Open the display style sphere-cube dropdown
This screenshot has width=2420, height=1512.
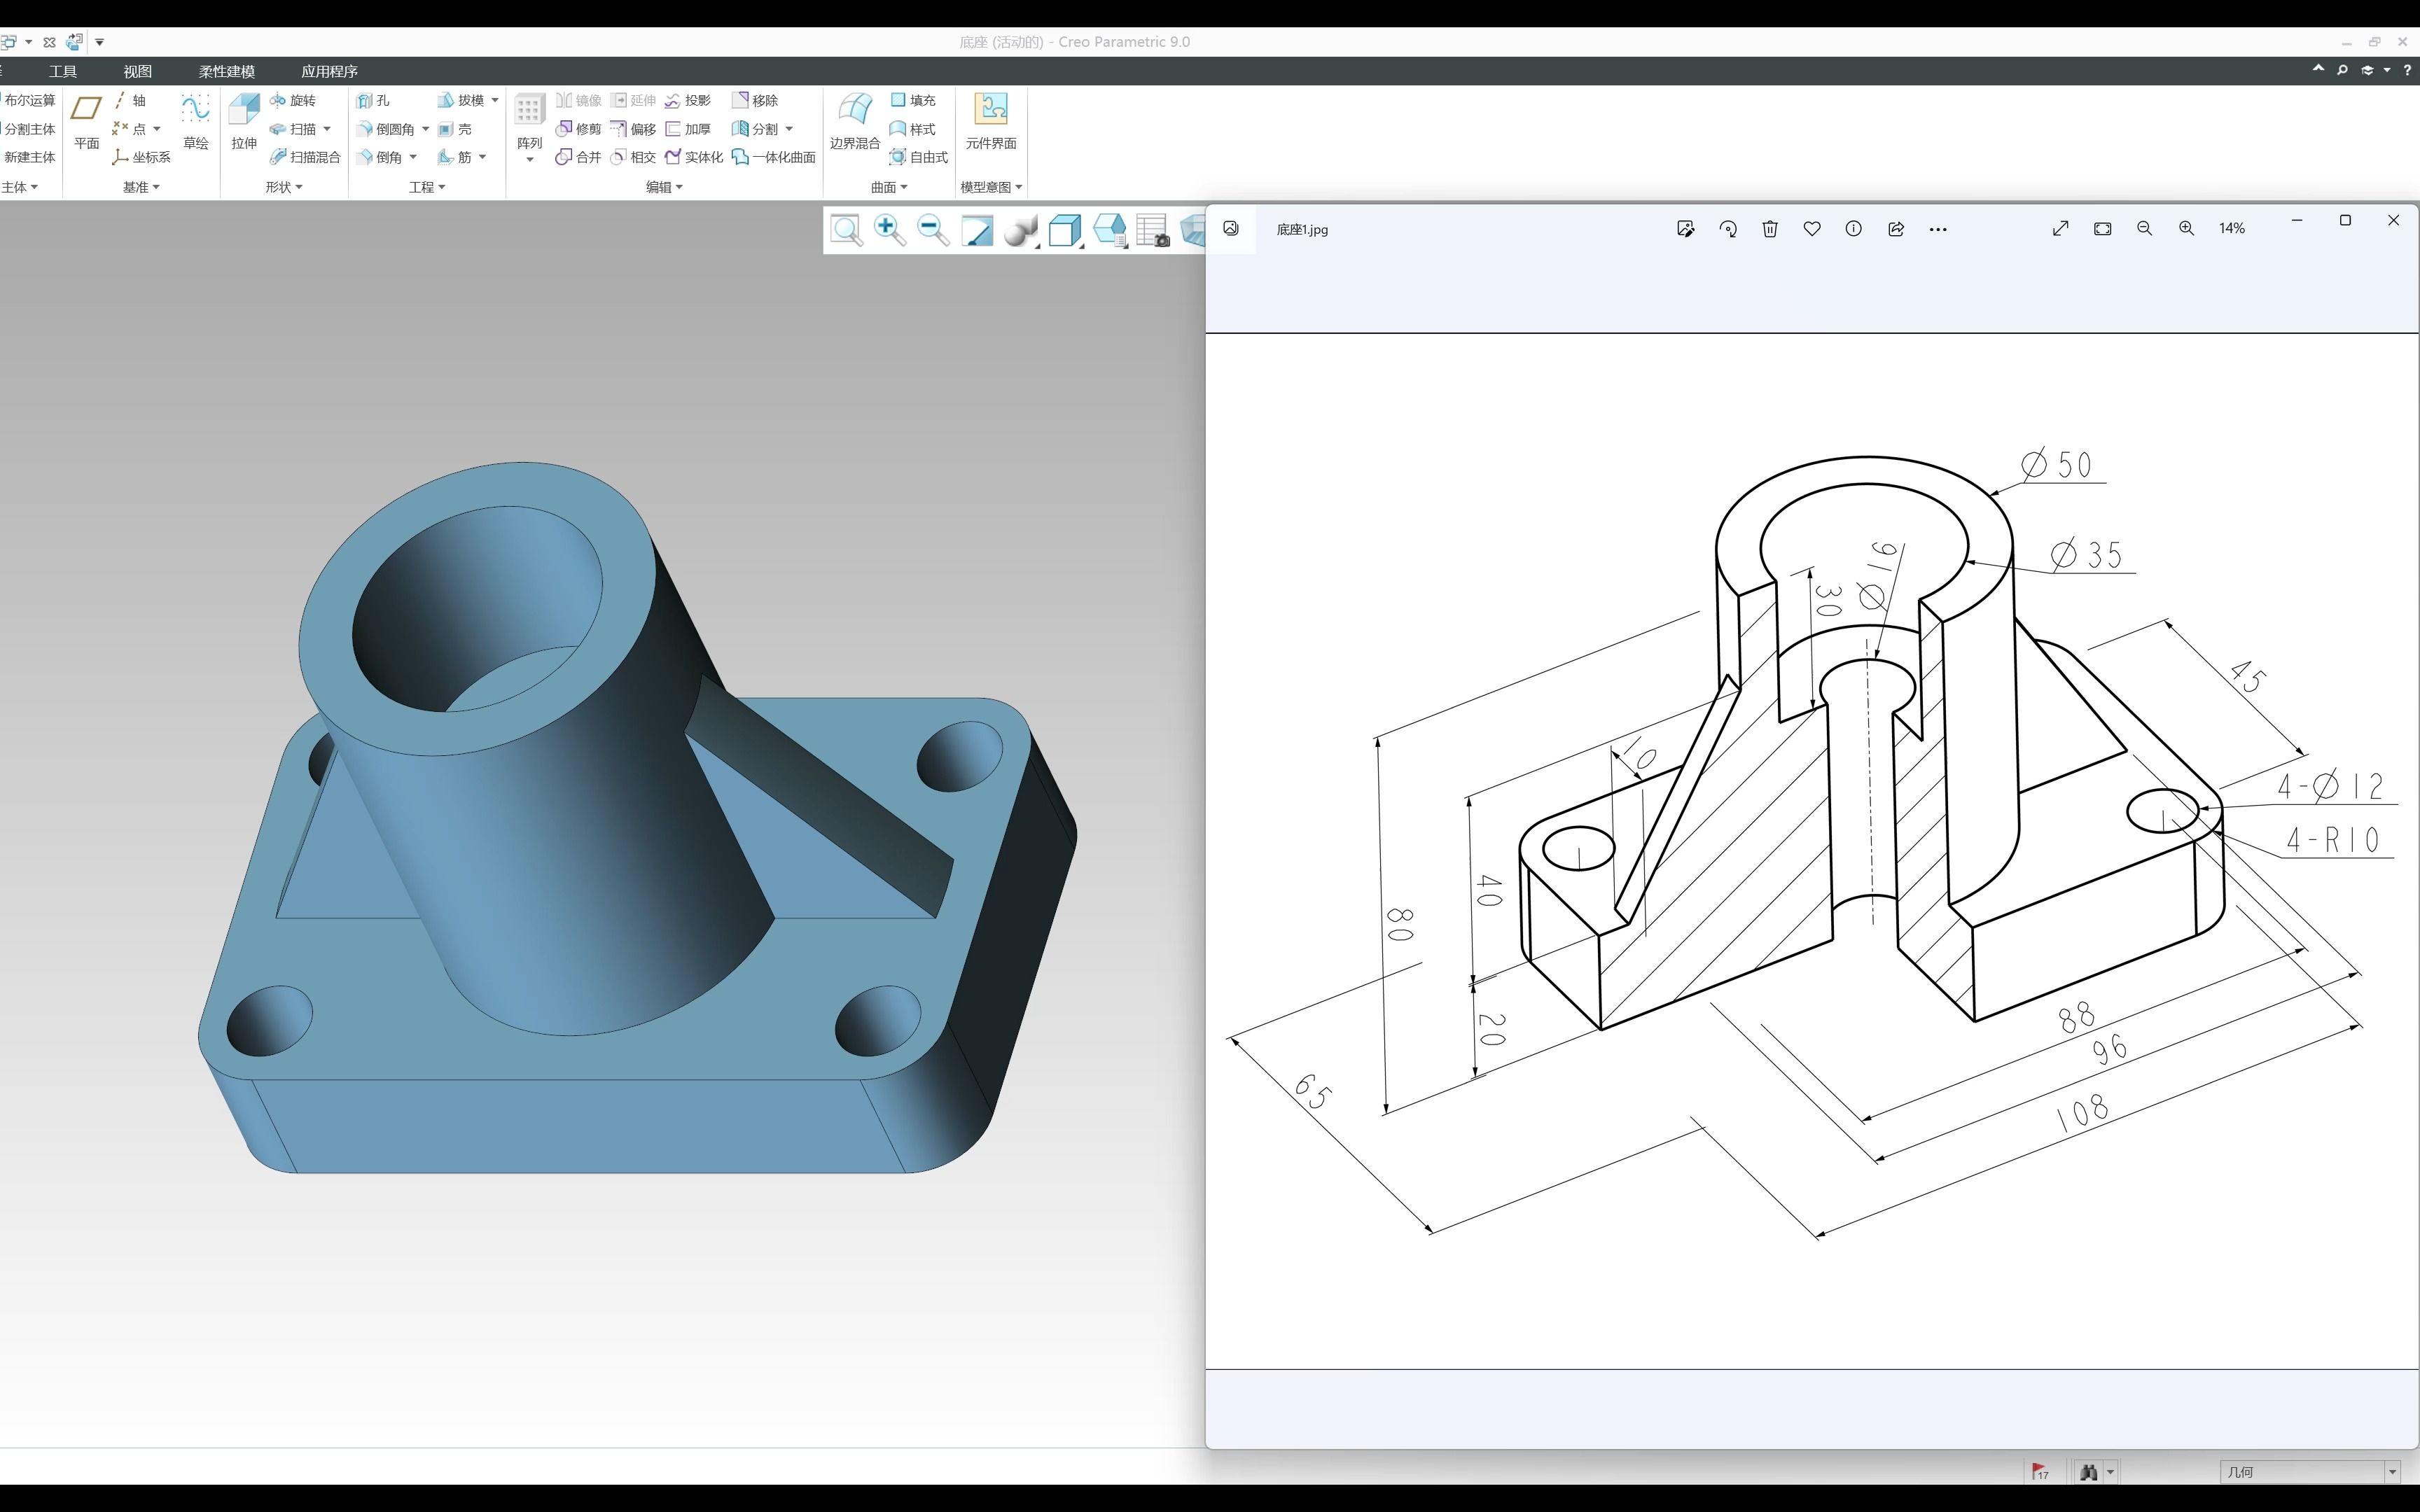click(1021, 230)
